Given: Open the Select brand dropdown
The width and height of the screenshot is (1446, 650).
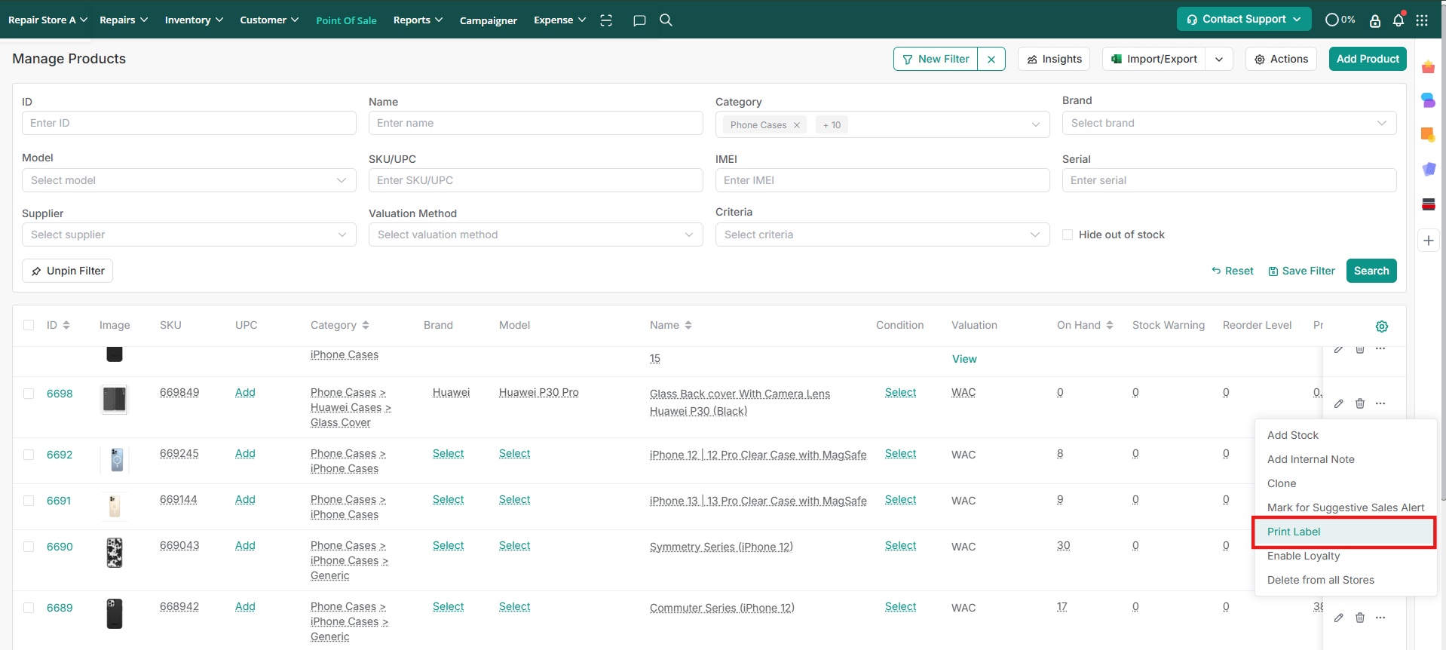Looking at the screenshot, I should [x=1229, y=123].
